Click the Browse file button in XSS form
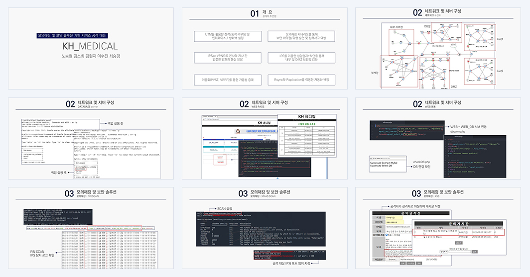The height and width of the screenshot is (277, 530). pyautogui.click(x=393, y=260)
